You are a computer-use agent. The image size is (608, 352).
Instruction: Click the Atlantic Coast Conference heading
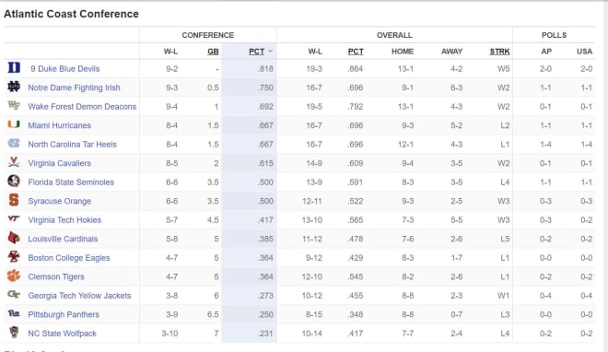pyautogui.click(x=71, y=14)
